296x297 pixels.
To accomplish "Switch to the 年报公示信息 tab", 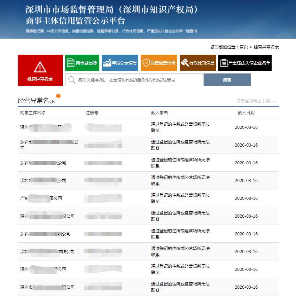I will [x=120, y=63].
